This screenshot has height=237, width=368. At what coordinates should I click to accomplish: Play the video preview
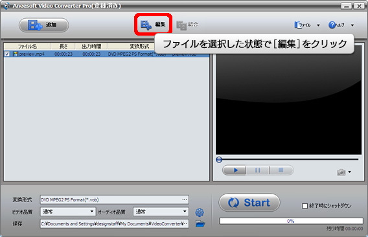[x=235, y=170]
